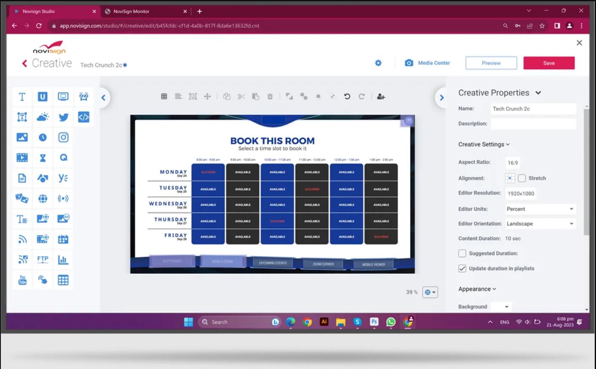
Task: Choose the YouTube widget
Action: pyautogui.click(x=22, y=280)
